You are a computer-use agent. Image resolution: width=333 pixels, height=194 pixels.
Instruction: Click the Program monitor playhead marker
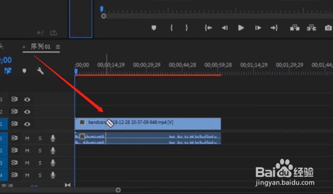[x=102, y=9]
